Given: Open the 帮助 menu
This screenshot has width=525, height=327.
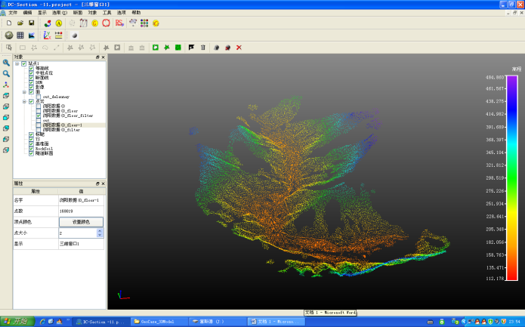Looking at the screenshot, I should [136, 13].
